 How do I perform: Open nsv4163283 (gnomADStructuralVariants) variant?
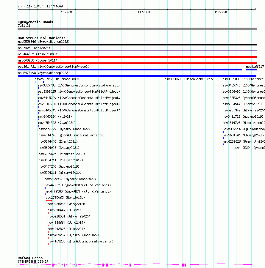point(80,241)
